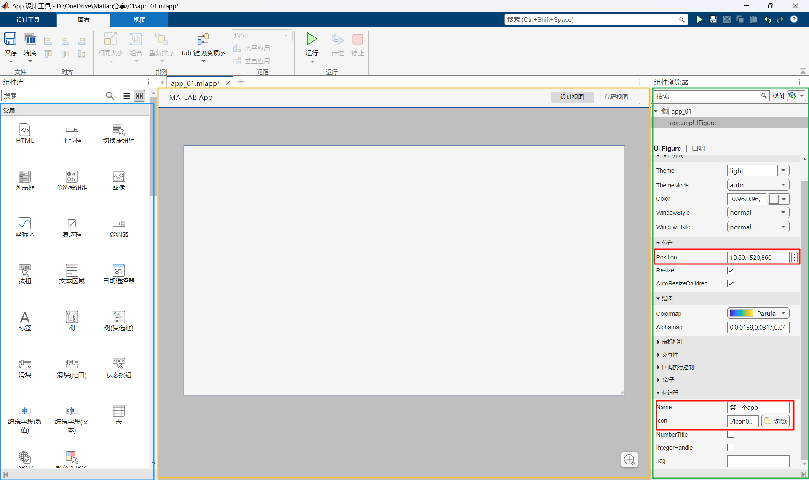Switch to the 设计工具 ribbon tab
Viewport: 809px width, 480px height.
[28, 20]
